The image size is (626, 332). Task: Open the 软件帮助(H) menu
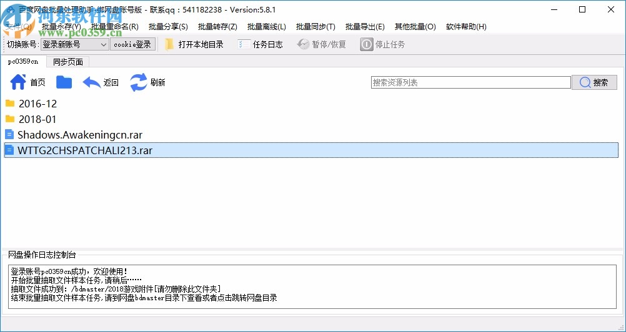point(466,27)
